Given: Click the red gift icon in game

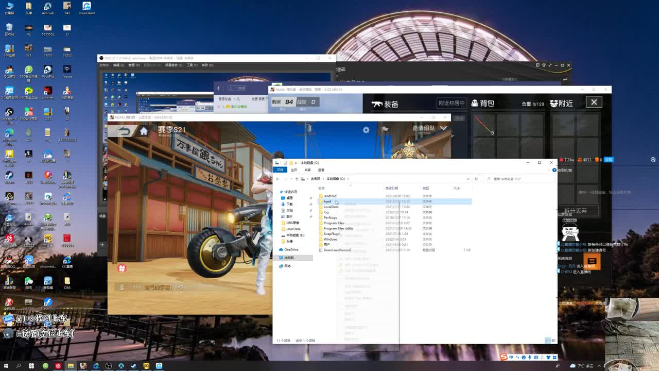Looking at the screenshot, I should click(122, 268).
